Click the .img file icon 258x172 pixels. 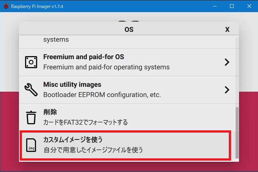(x=31, y=145)
